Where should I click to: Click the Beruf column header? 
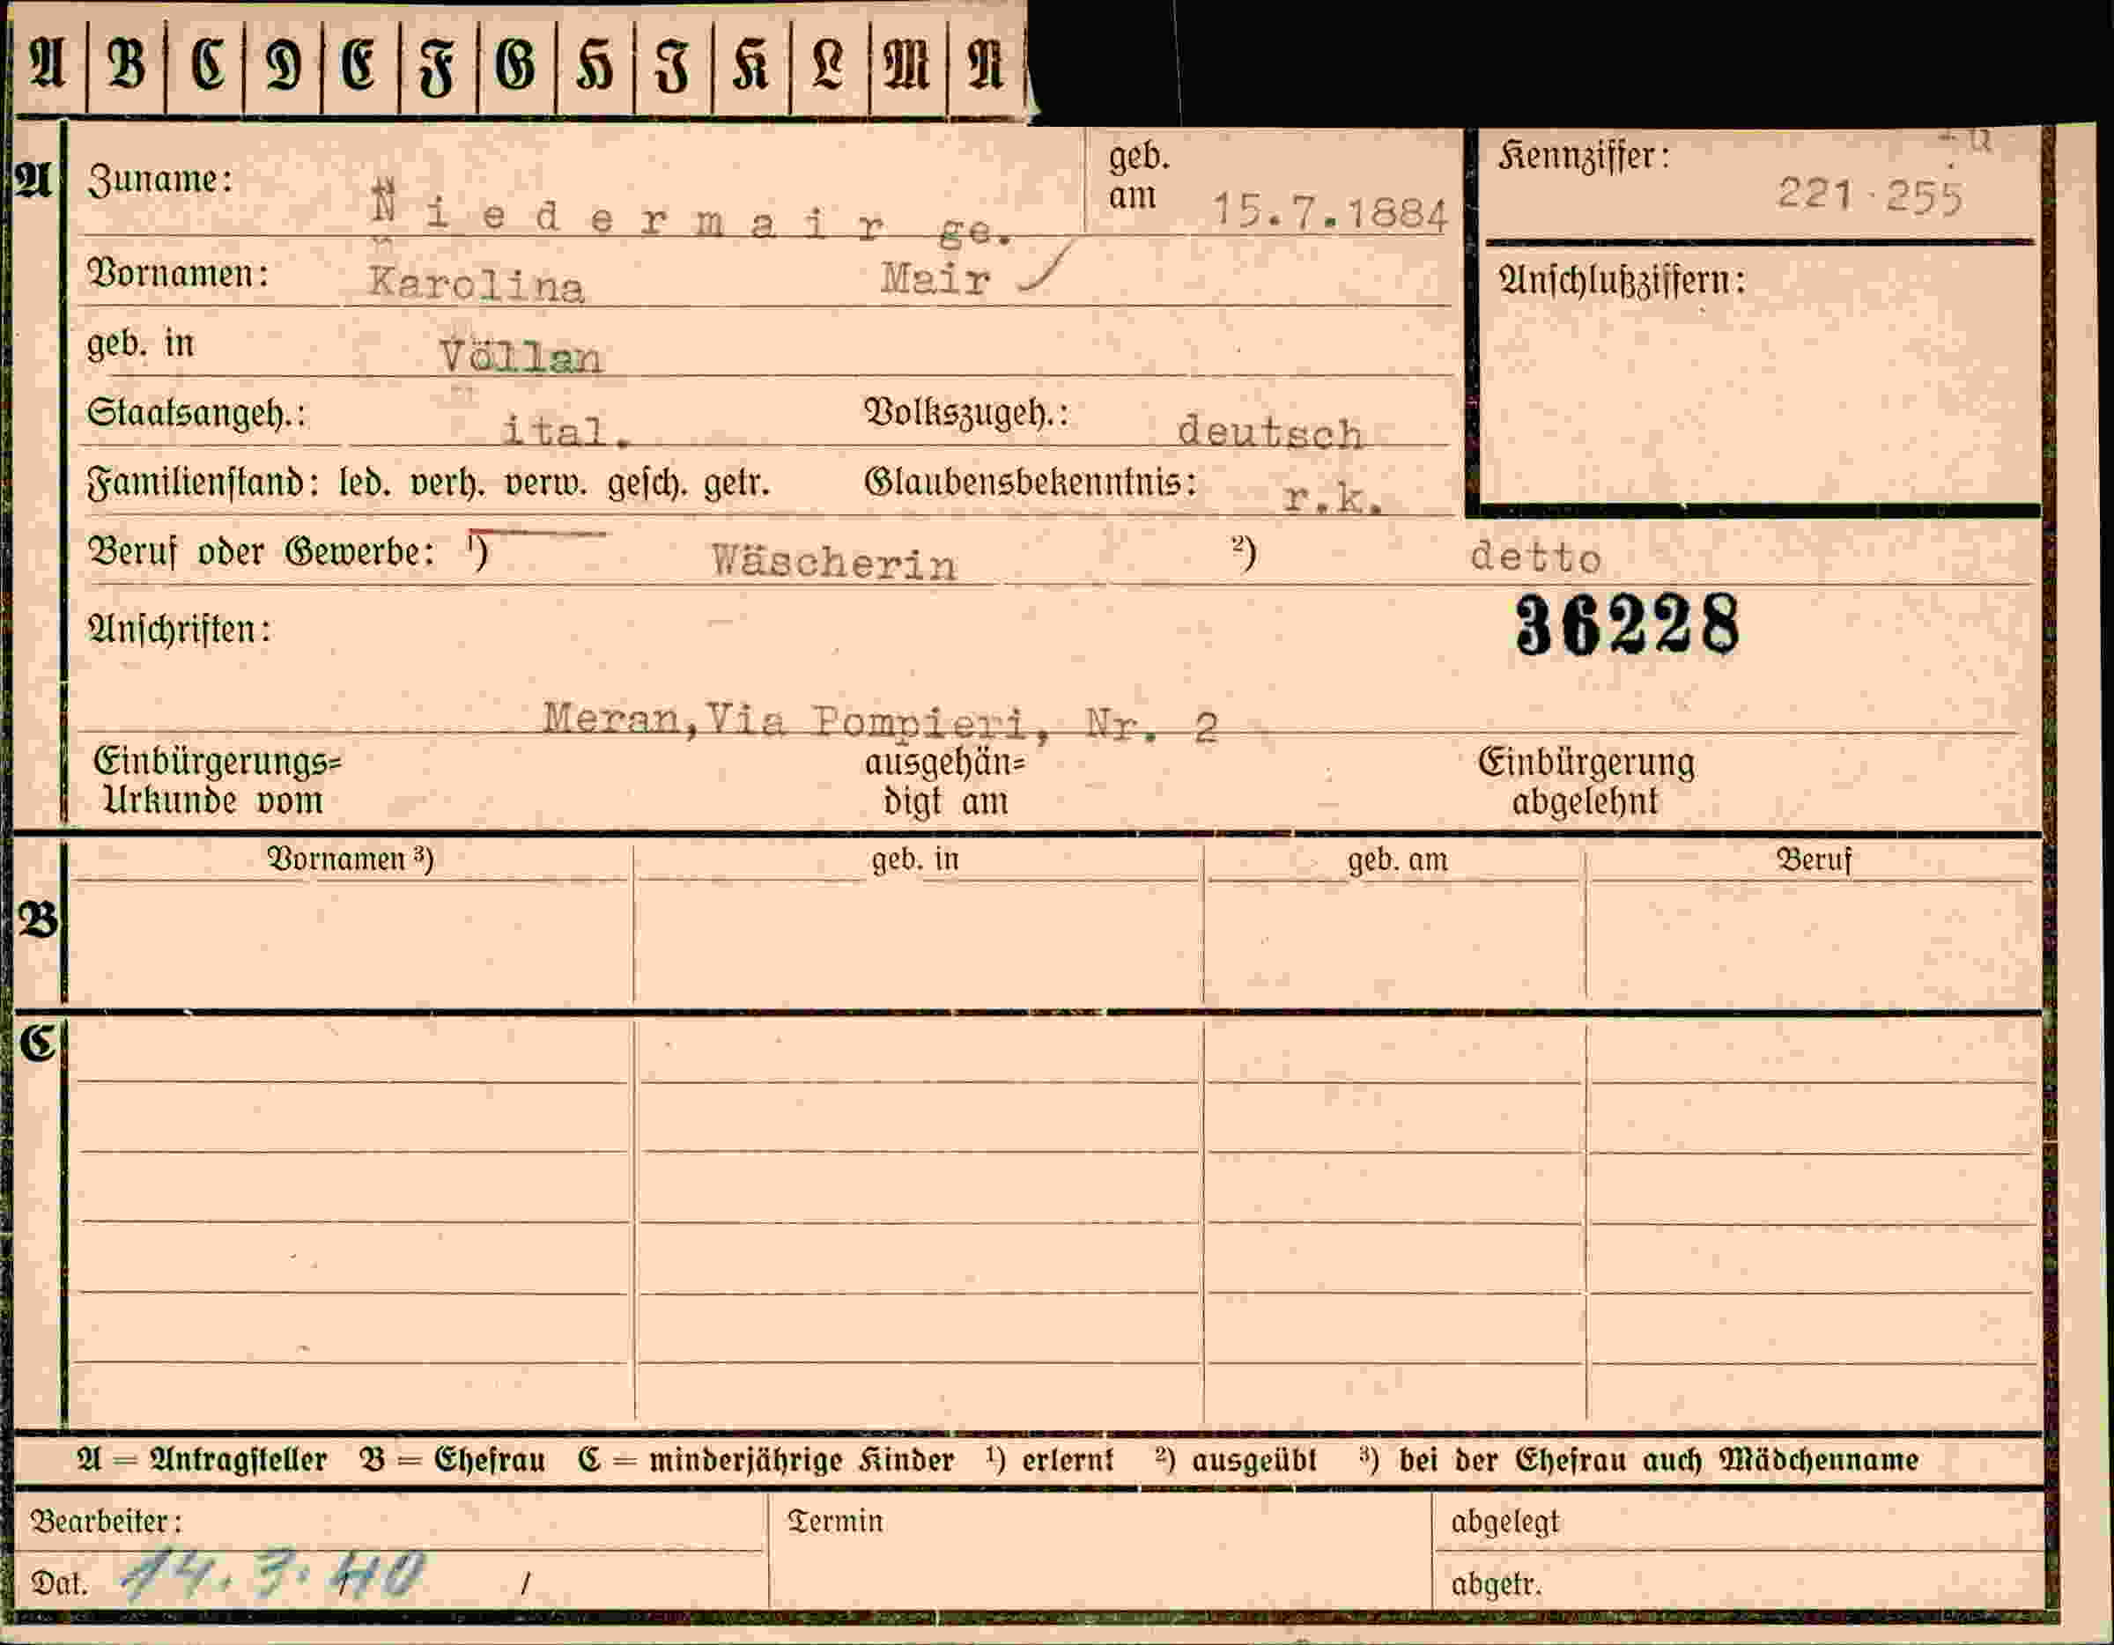click(1814, 859)
